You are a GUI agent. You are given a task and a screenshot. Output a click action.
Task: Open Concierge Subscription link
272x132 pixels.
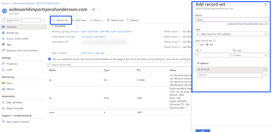(93, 37)
